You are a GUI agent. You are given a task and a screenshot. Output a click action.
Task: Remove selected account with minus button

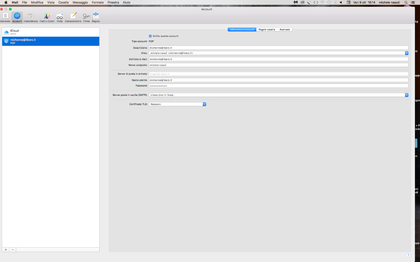click(13, 250)
